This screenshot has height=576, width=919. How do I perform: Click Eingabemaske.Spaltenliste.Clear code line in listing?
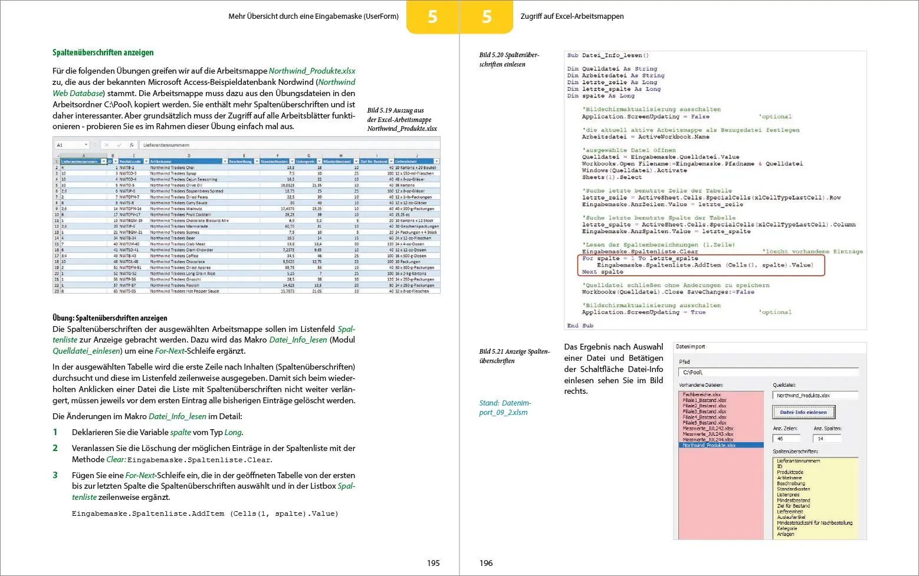point(640,251)
